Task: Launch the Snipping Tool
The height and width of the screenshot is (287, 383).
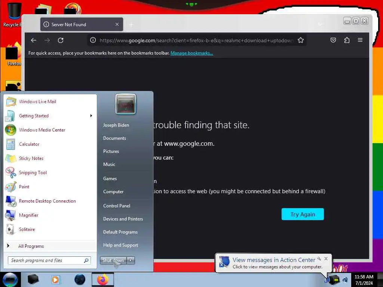Action: pos(50,173)
